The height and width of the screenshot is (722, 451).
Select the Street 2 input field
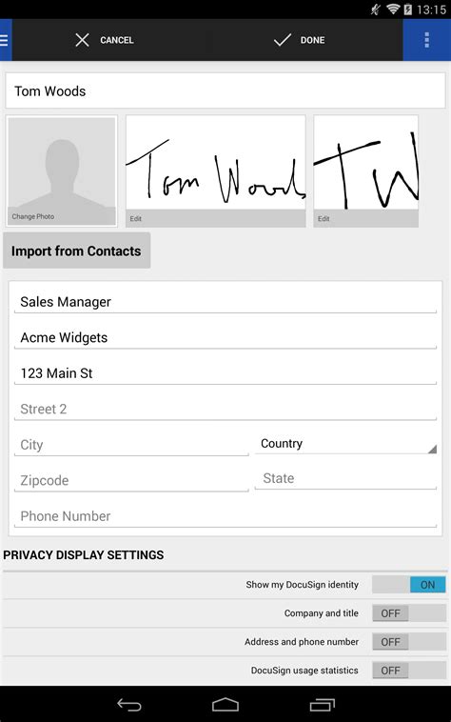[225, 409]
